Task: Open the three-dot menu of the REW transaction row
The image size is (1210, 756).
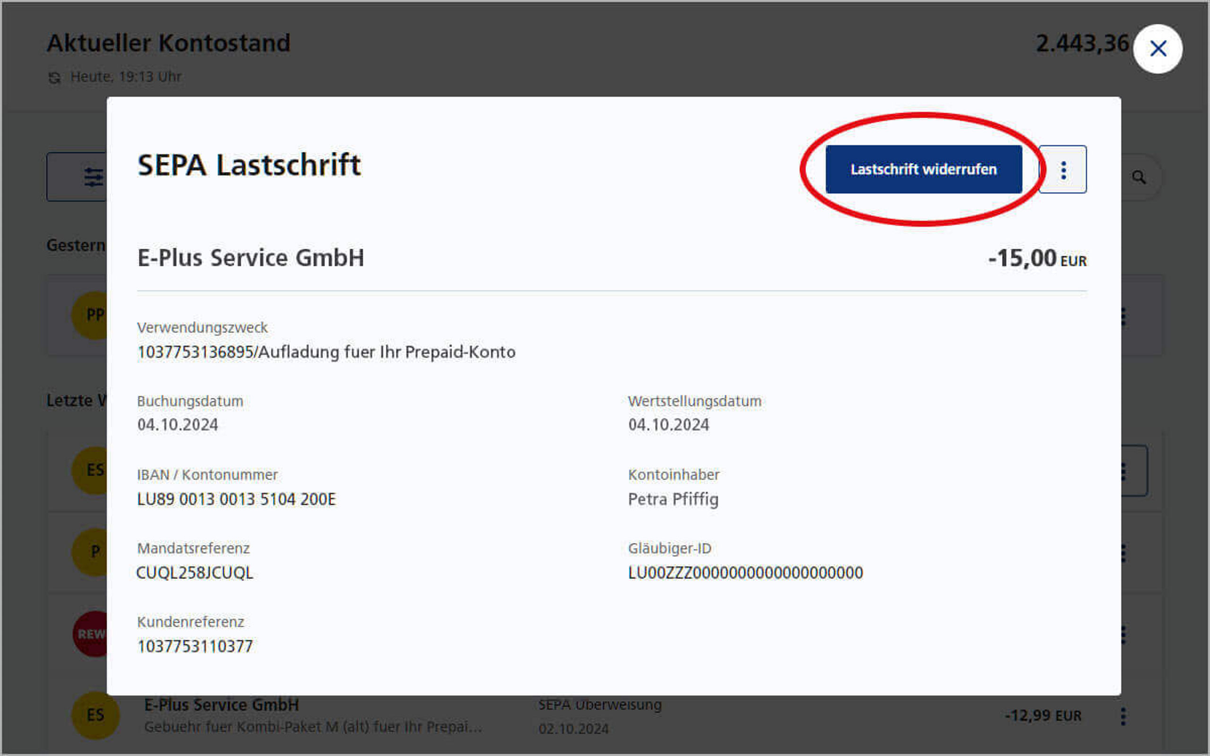Action: click(1123, 634)
